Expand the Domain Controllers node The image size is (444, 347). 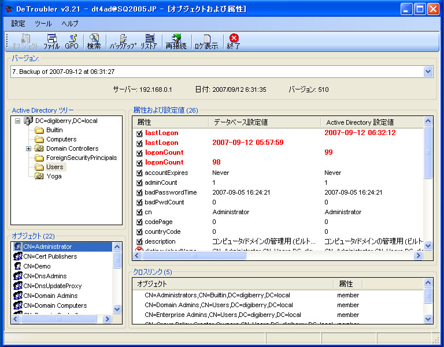(x=28, y=148)
